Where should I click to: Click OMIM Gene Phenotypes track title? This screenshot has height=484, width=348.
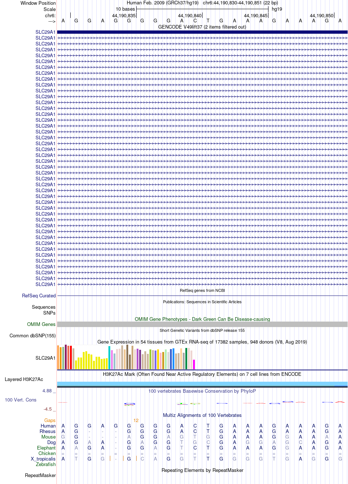[202, 319]
